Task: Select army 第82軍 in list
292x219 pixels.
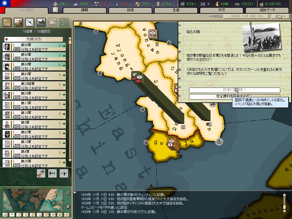Action: [34, 134]
